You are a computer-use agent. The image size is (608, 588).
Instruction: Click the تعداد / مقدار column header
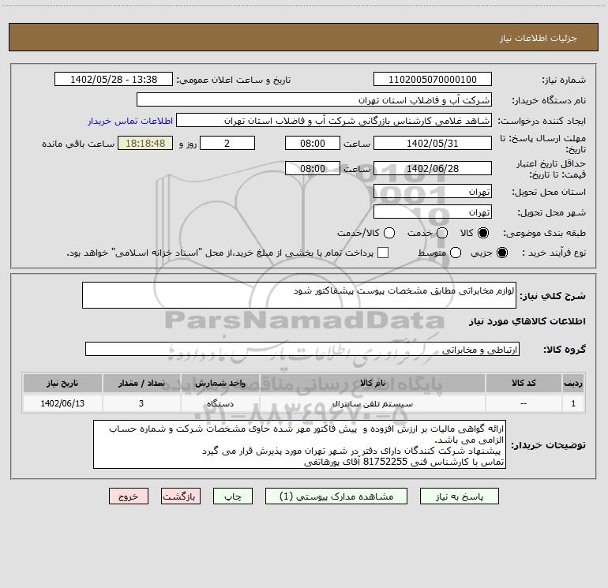click(x=141, y=383)
